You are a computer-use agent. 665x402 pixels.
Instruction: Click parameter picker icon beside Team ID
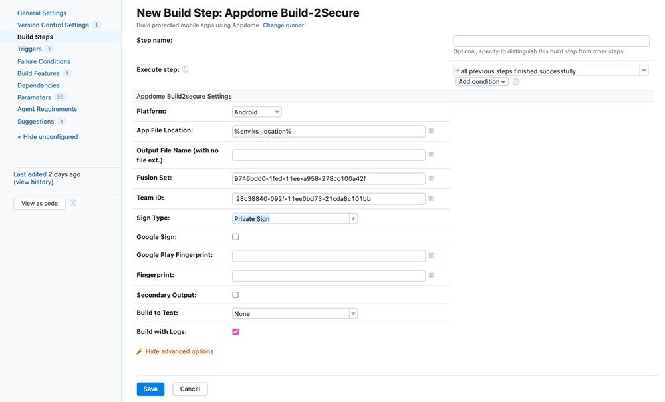431,198
